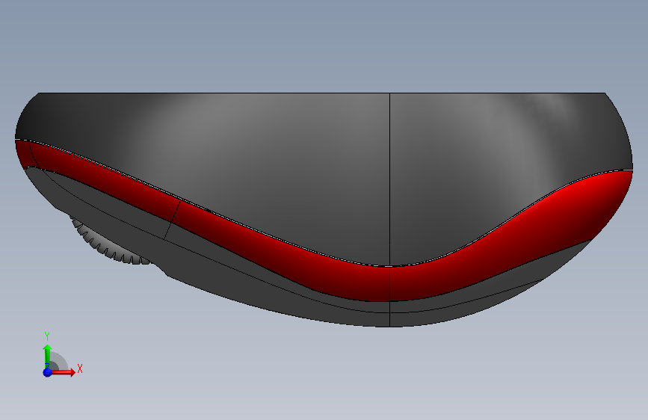Click the blue Z axis ball of the triad
The image size is (648, 420).
tap(48, 372)
